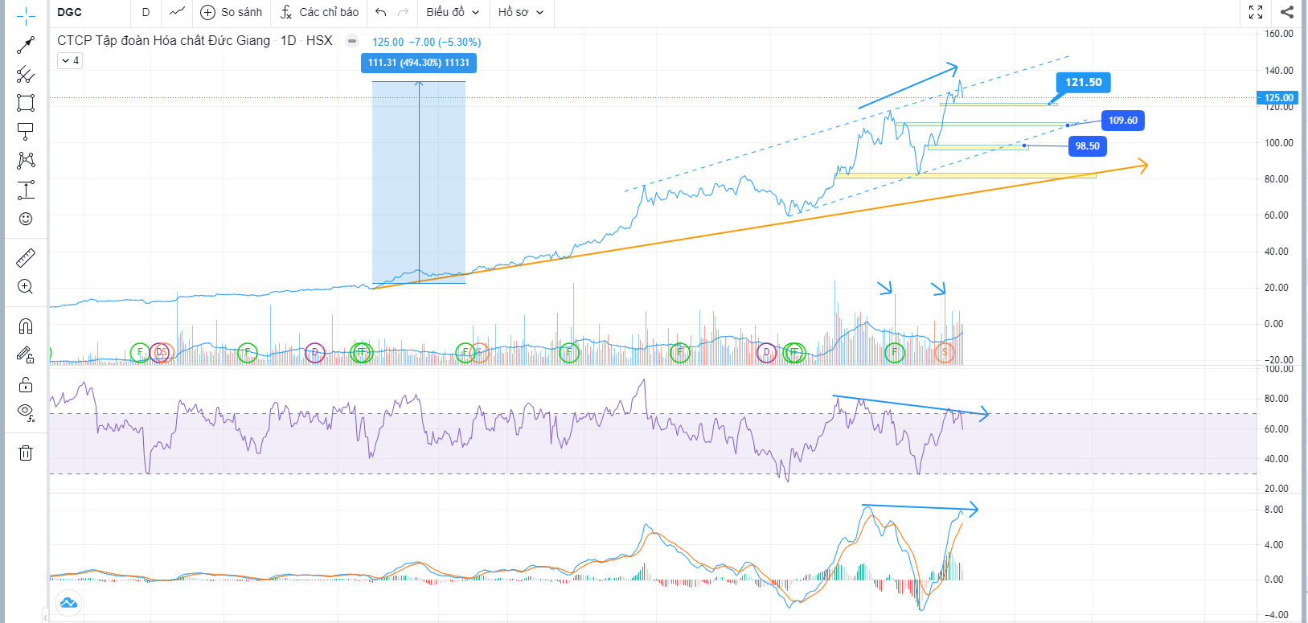Change the D timeframe interval
Screen dimensions: 1308x623
click(x=146, y=12)
